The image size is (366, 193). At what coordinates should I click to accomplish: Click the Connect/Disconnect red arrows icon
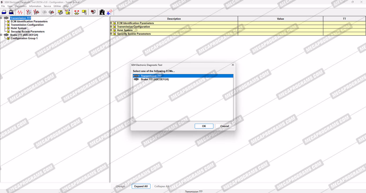click(77, 12)
